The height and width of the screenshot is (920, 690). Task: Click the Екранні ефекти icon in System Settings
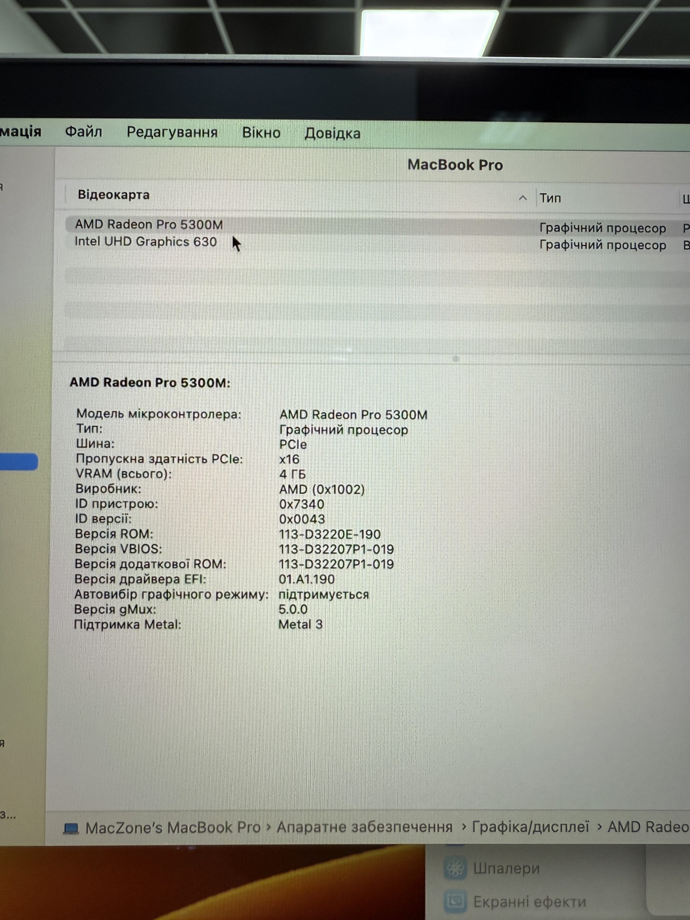point(455,901)
